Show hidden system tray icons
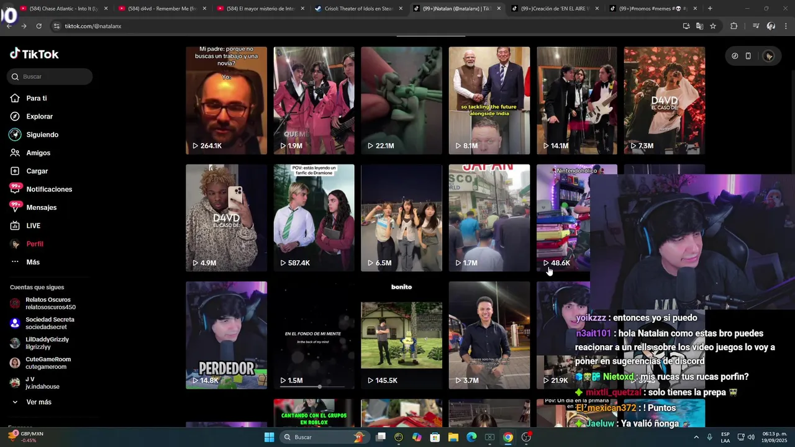795x447 pixels. pyautogui.click(x=696, y=437)
